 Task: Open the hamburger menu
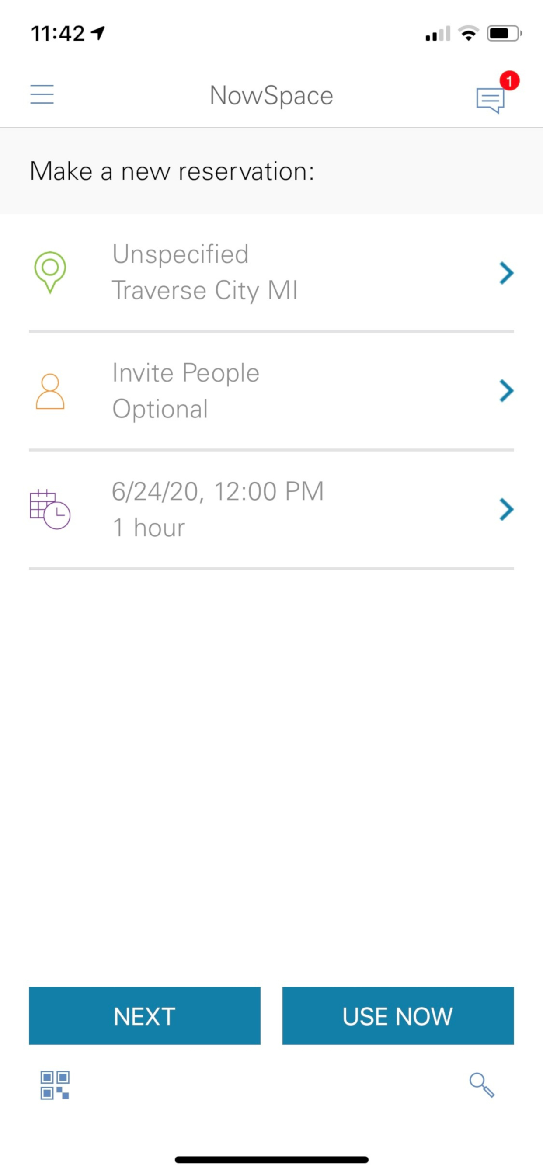point(42,94)
